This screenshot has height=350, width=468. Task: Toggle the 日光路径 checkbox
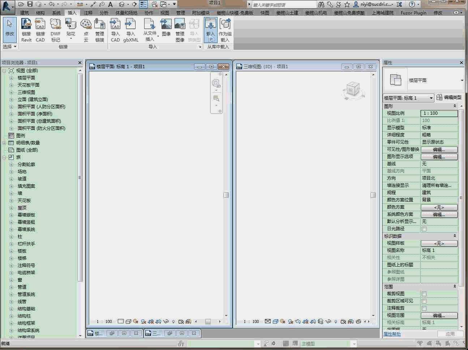(424, 229)
